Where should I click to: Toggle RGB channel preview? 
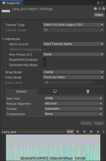70,132
